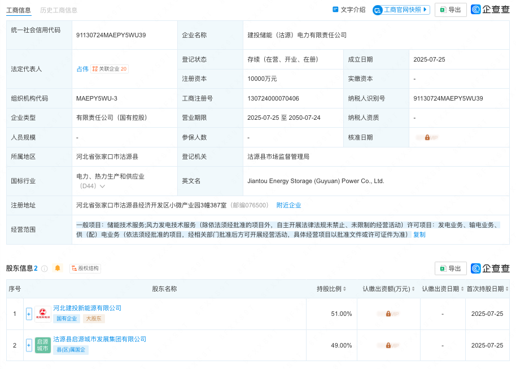Select the 成立日期 value 2025-07-25

429,60
